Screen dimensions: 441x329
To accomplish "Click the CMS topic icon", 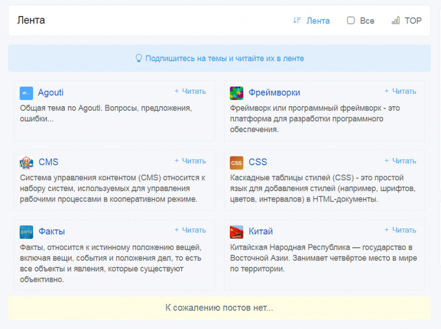I will click(26, 162).
